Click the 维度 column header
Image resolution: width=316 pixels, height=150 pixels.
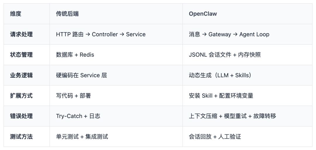[x=16, y=14]
